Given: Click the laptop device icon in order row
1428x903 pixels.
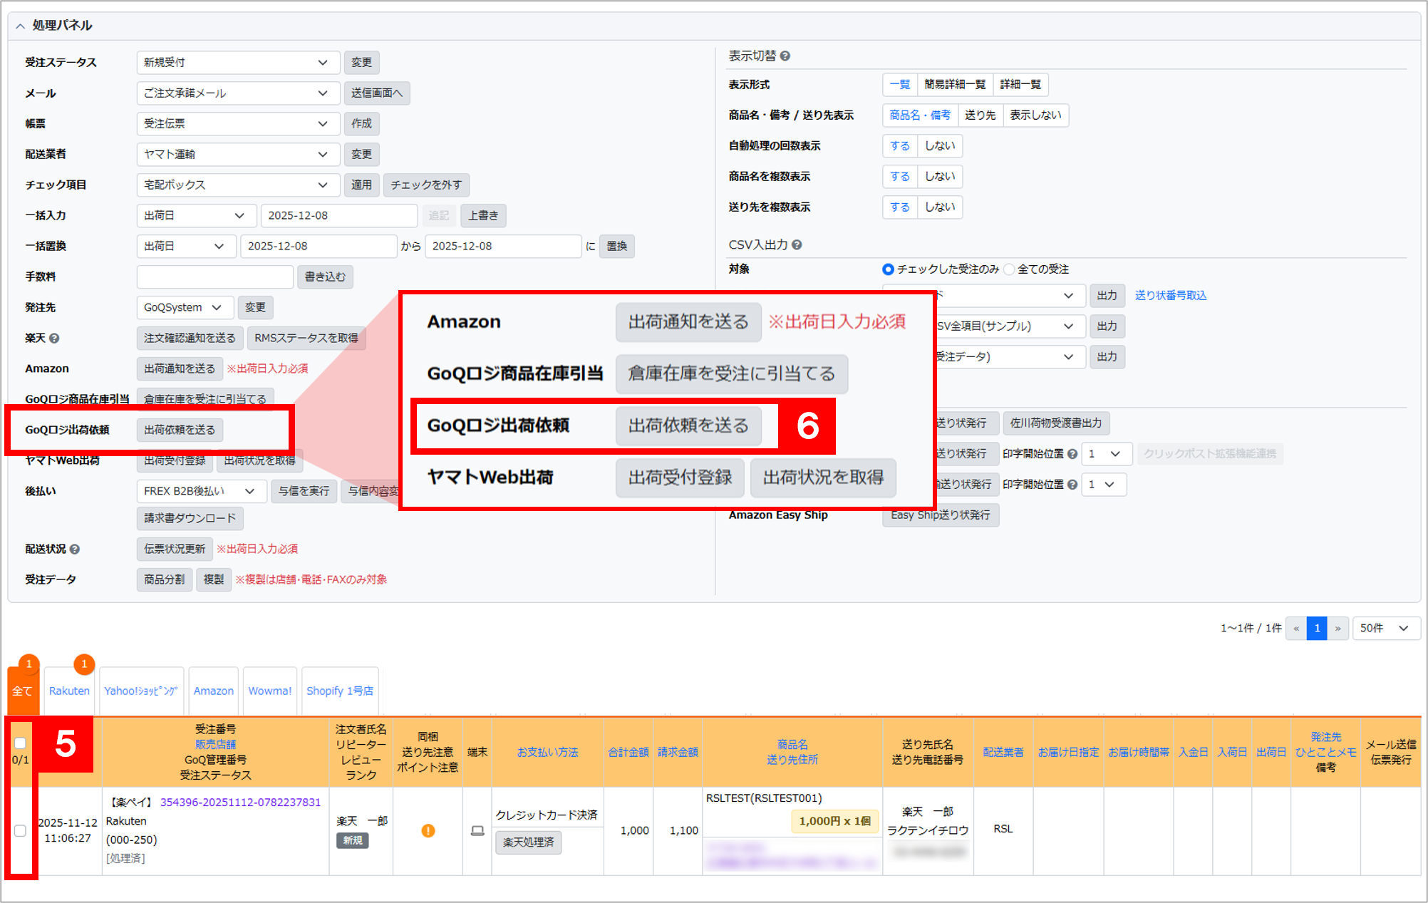Looking at the screenshot, I should (477, 831).
